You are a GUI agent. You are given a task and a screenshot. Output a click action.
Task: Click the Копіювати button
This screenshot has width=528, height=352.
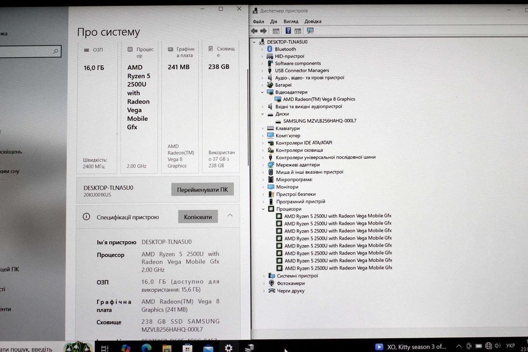pos(198,217)
